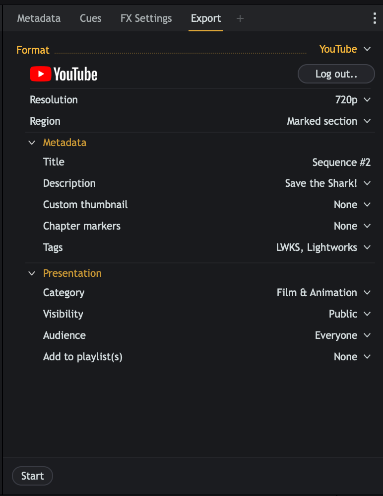Change Category from Film & Animation
Image resolution: width=383 pixels, height=496 pixels.
pyautogui.click(x=323, y=293)
